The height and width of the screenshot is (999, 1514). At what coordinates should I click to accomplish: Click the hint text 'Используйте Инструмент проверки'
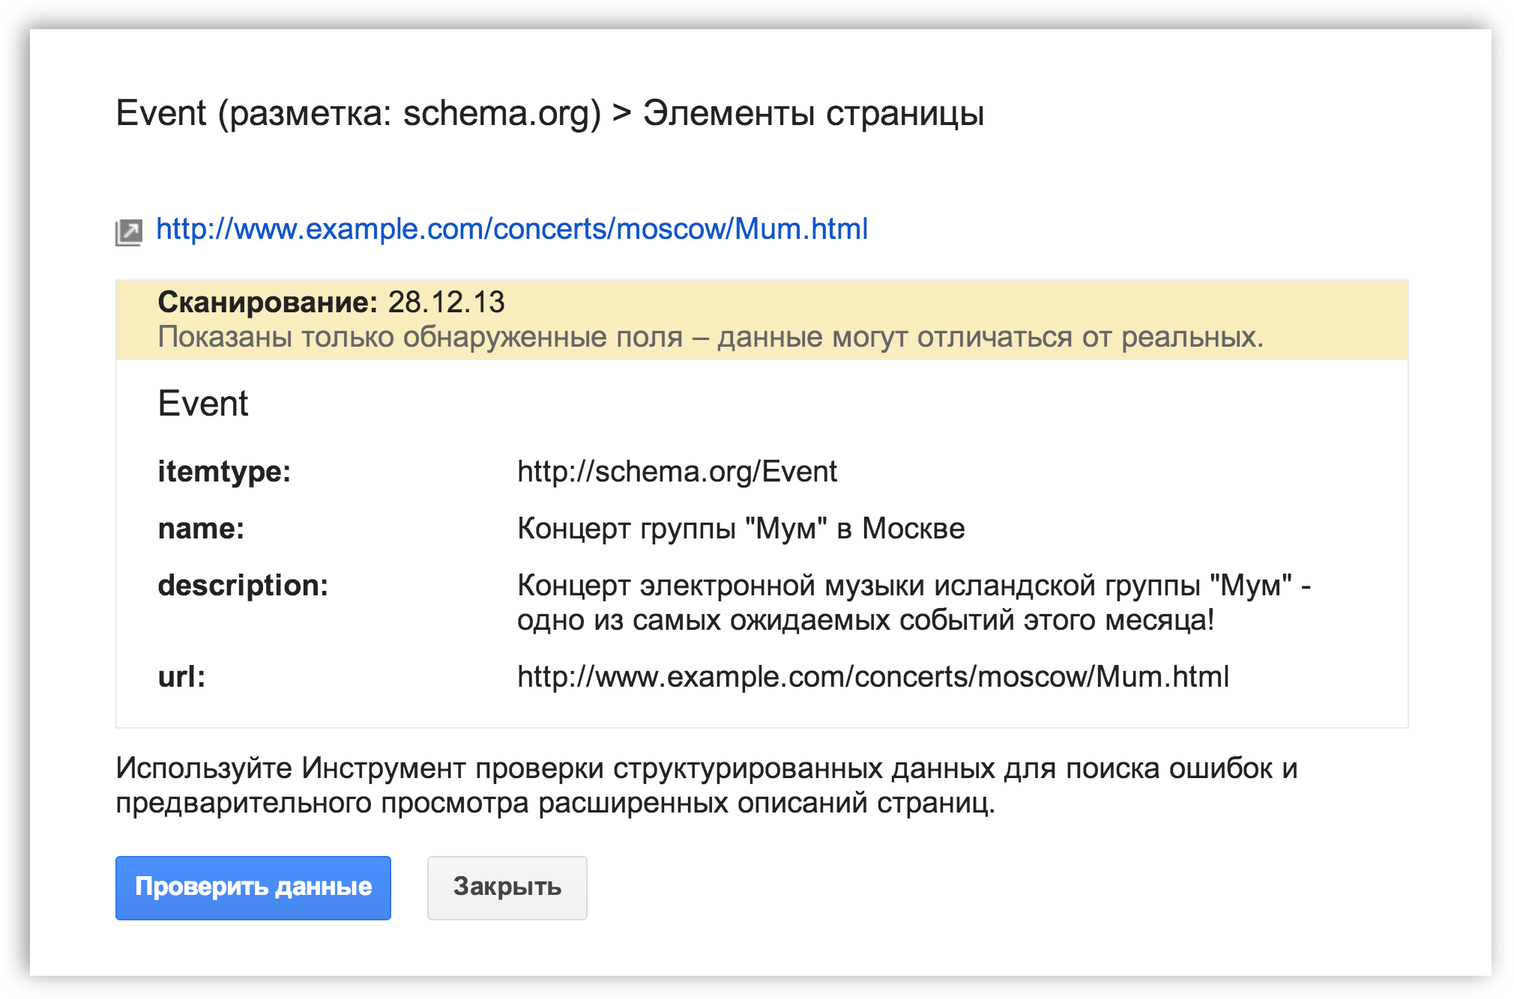click(x=707, y=786)
